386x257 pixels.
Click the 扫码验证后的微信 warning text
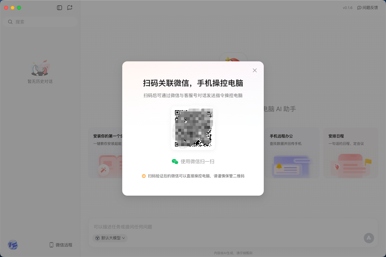[x=196, y=176]
